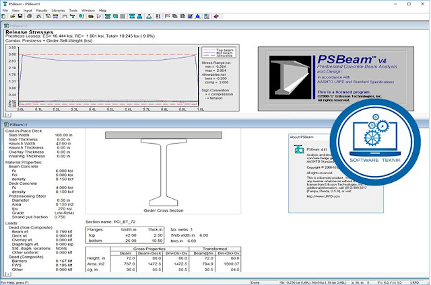Viewport: 431px width, 285px height.
Task: Click the pink eraser toolbar icon
Action: [216, 16]
